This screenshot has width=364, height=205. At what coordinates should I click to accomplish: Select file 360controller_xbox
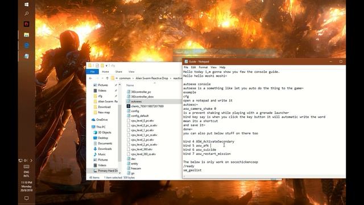click(x=142, y=96)
